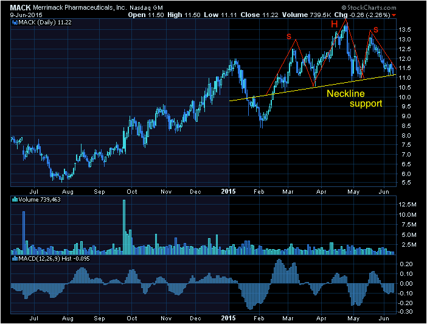
Task: Click the 13.5 price axis label
Action: (x=404, y=30)
